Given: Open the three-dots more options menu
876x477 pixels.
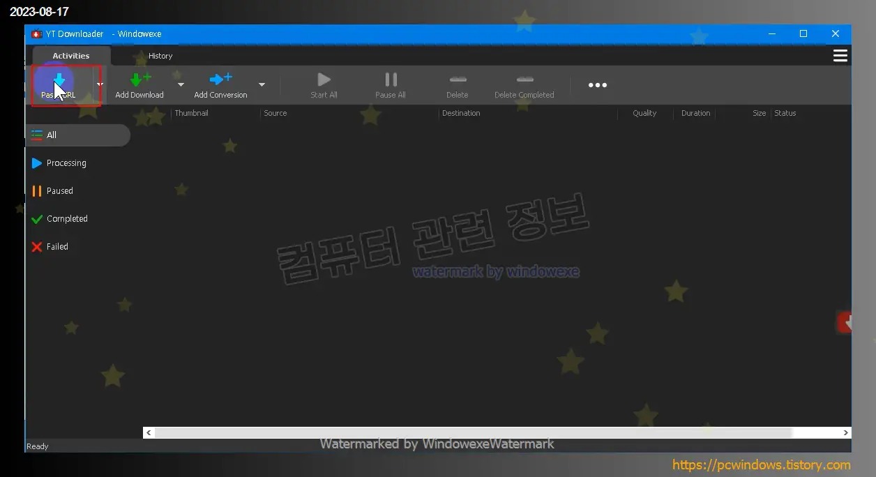Looking at the screenshot, I should click(x=598, y=85).
